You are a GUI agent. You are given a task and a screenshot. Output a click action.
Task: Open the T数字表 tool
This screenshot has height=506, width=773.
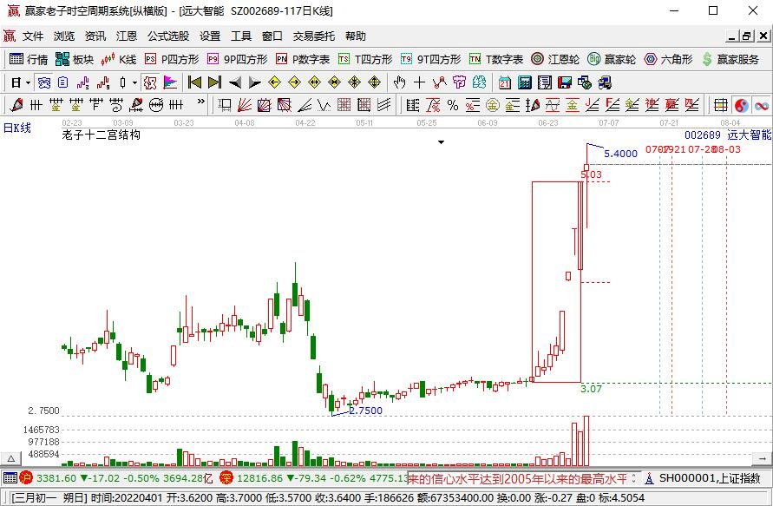click(496, 59)
